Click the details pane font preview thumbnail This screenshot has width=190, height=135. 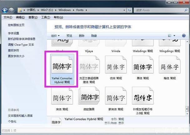coord(56,121)
